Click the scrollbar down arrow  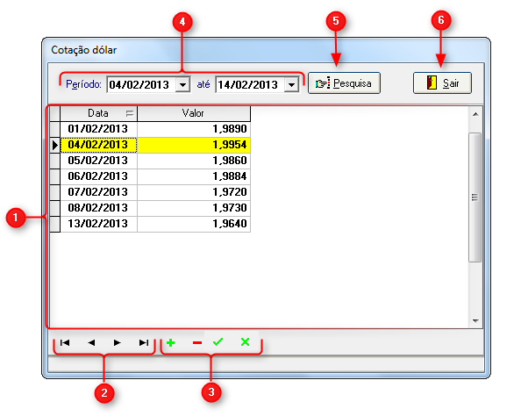coord(475,321)
